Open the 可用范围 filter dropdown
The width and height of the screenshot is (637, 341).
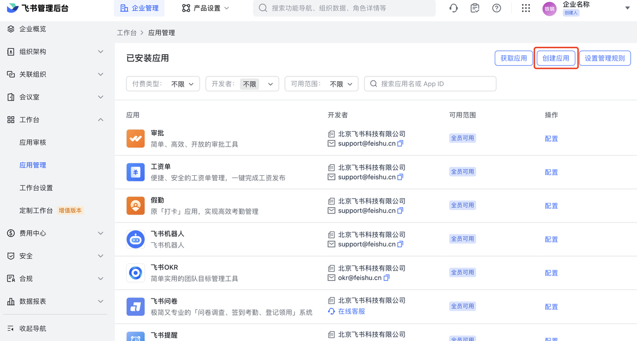(322, 84)
